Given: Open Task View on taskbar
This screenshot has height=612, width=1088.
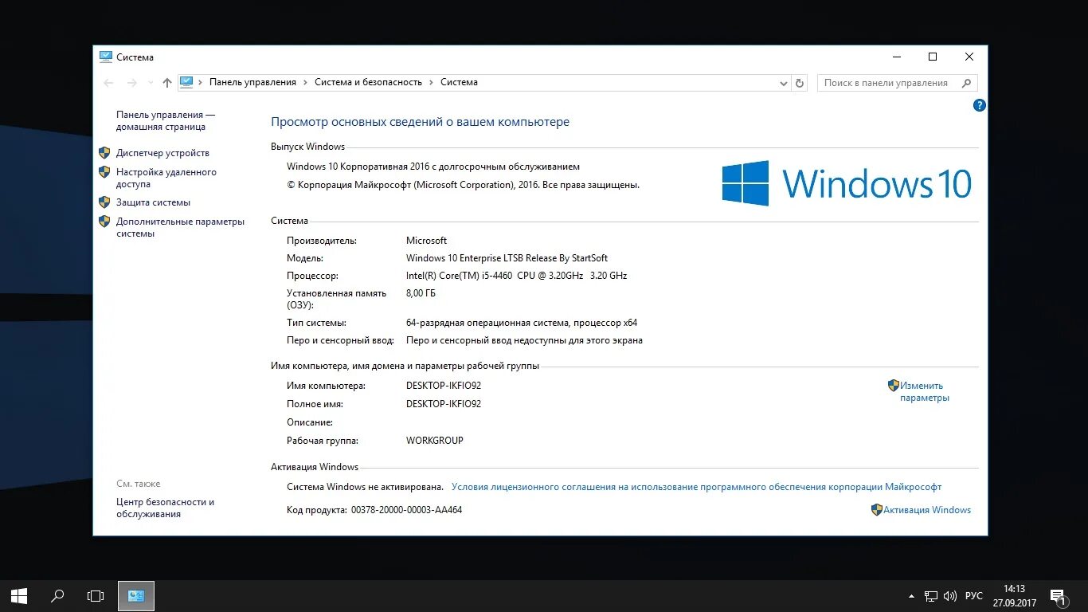Looking at the screenshot, I should tap(96, 595).
